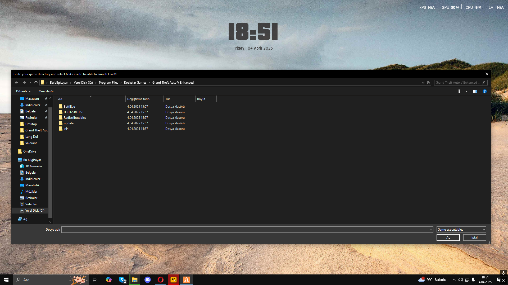Click the Back navigation arrow

point(16,83)
